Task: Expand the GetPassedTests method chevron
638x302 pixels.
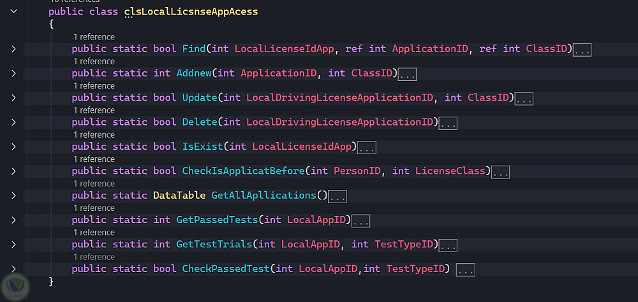Action: 14,220
